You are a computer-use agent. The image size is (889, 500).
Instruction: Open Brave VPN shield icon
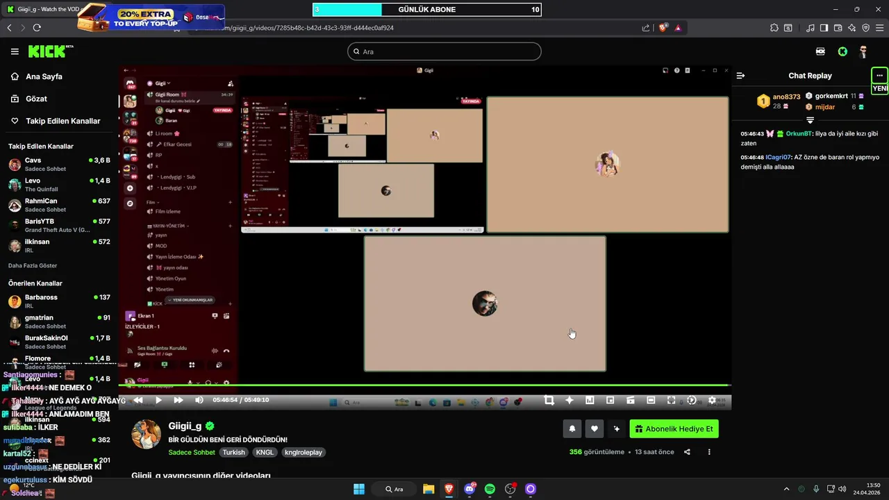865,28
